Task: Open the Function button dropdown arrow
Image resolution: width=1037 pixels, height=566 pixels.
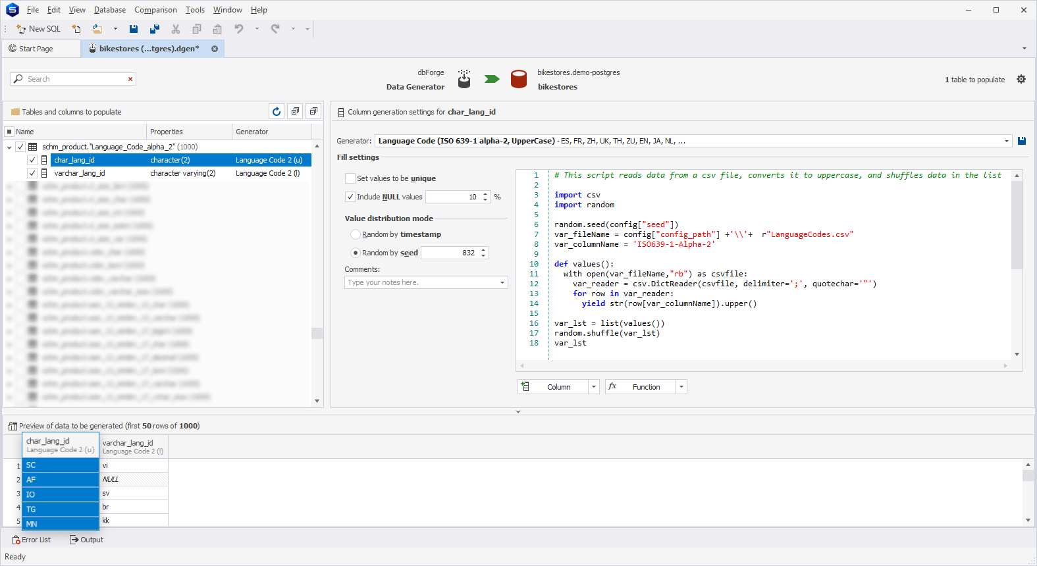Action: point(681,387)
